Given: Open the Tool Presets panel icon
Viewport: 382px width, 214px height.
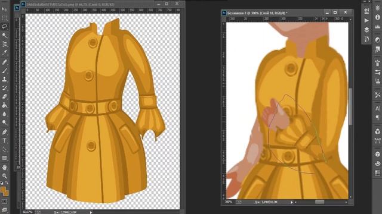Looking at the screenshot, I should pos(377,95).
